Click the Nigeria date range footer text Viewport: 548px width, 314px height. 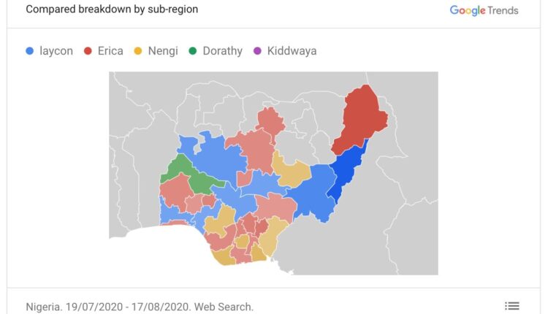[140, 307]
